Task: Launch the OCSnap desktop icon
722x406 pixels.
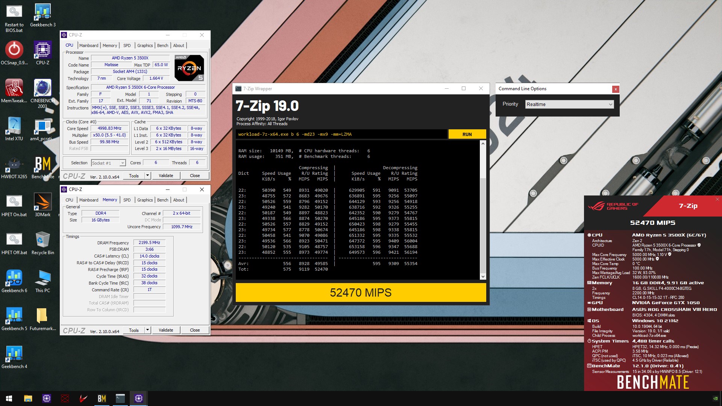Action: pos(14,53)
